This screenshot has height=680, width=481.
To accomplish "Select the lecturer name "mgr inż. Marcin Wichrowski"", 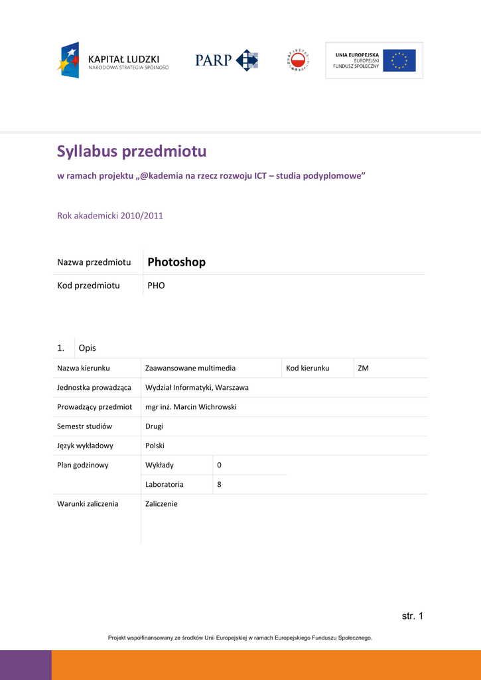I will 191,406.
